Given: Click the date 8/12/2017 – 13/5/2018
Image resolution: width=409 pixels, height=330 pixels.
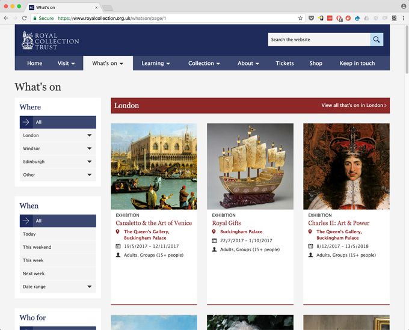Looking at the screenshot, I should pos(342,246).
